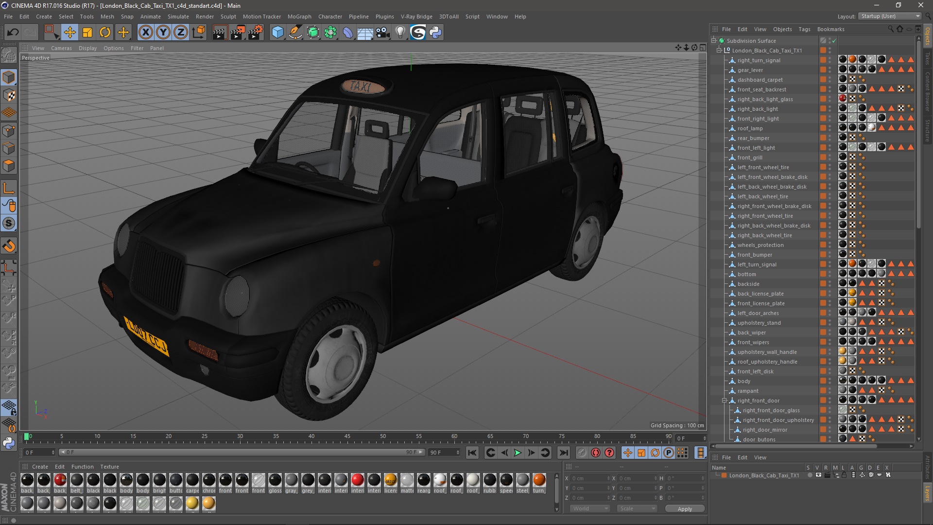The image size is (933, 525).
Task: Expand the London_Black_Cab_Taxi_TX1 hierarchy
Action: (x=719, y=50)
